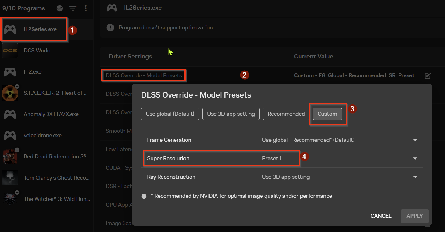The image size is (445, 232).
Task: Click the Custom - FG: Global current value text
Action: point(357,75)
